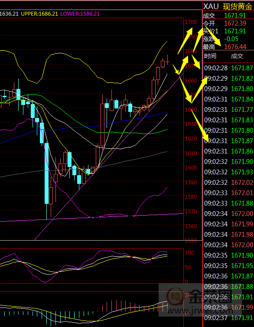Click the 成交 column header in tick list
The image size is (254, 327).
click(237, 56)
